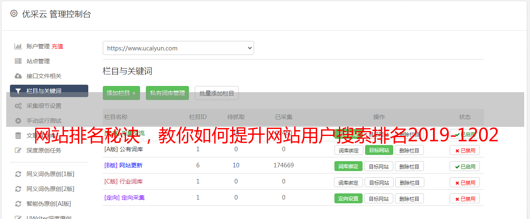Screen dimensions: 530x219
Task: Click green 词库绑定 in the [B版] 网站更新 row
Action: [x=348, y=166]
